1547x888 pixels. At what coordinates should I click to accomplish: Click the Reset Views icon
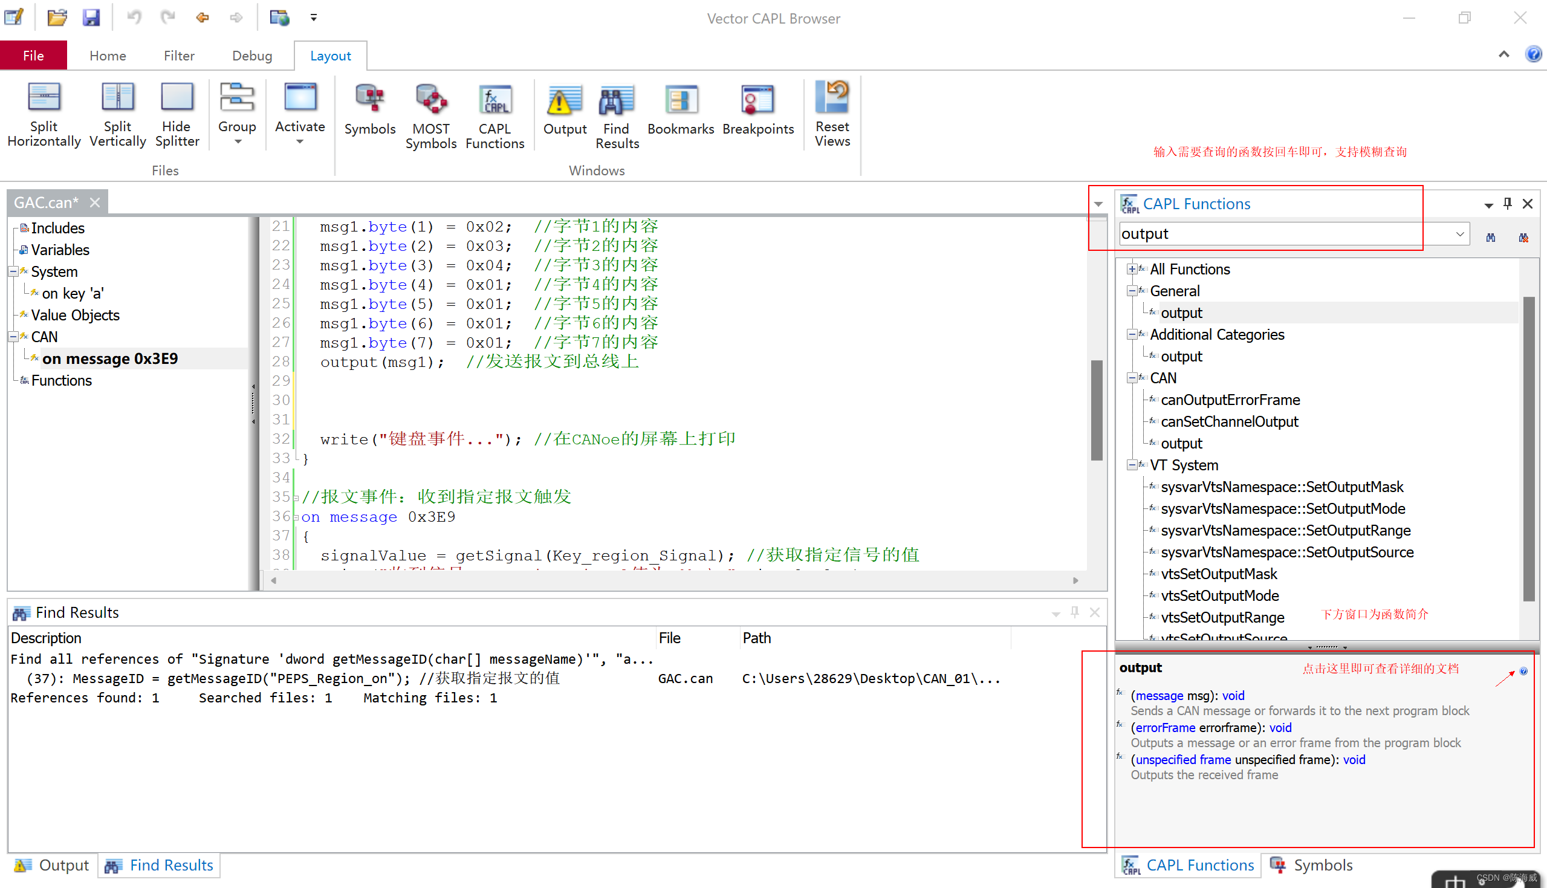click(832, 99)
